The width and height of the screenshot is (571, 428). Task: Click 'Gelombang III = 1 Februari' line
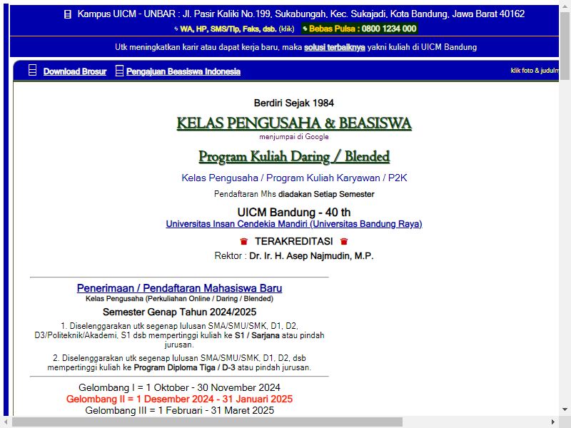(x=180, y=411)
